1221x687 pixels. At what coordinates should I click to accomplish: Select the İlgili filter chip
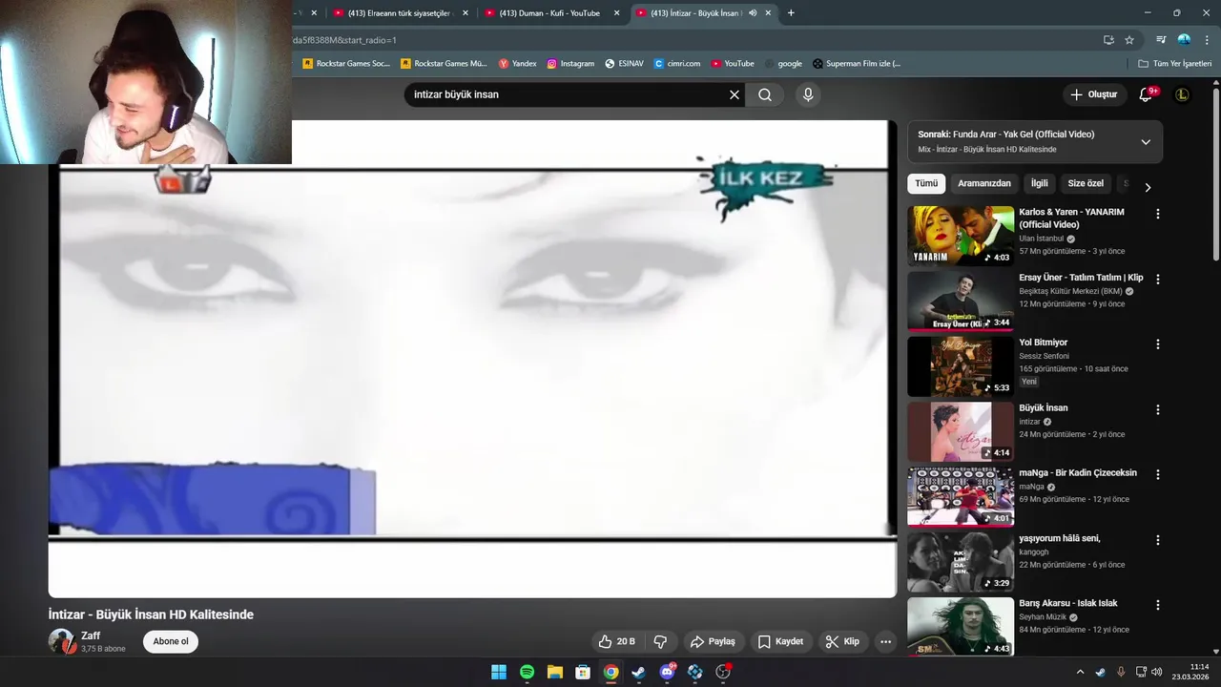click(1039, 183)
